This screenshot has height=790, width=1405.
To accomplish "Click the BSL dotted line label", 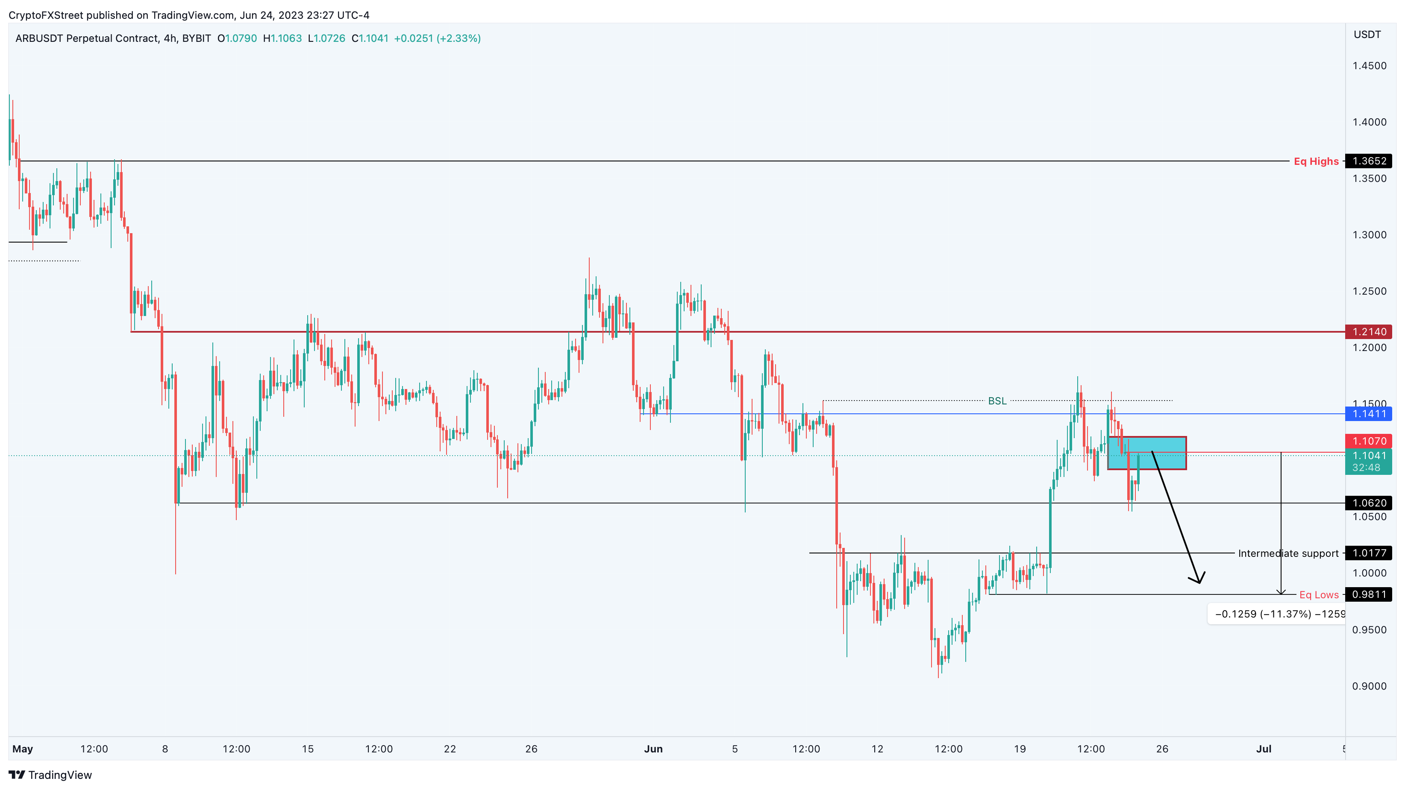I will click(997, 401).
